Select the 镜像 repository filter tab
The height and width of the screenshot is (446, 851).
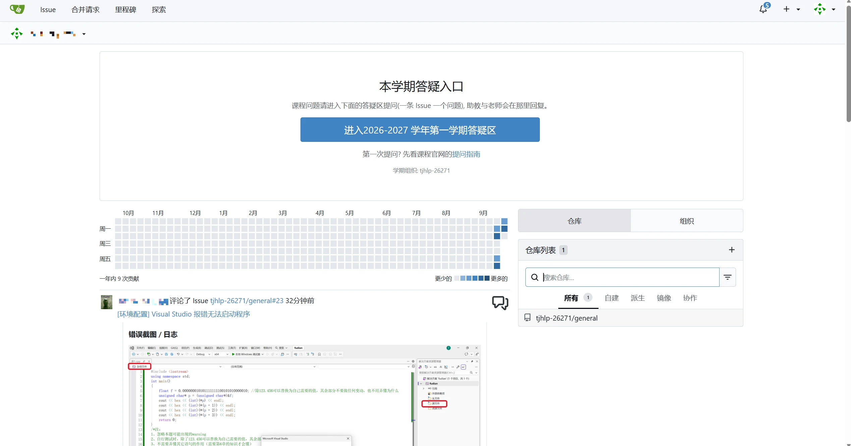664,298
